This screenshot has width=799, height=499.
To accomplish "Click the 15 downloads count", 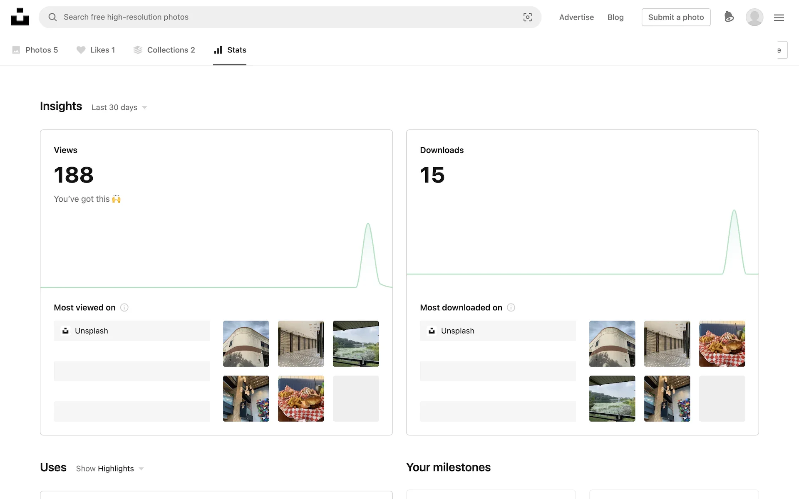I will click(432, 175).
